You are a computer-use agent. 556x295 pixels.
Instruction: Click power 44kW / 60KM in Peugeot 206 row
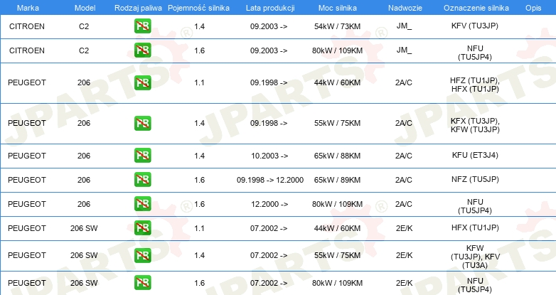coord(337,82)
